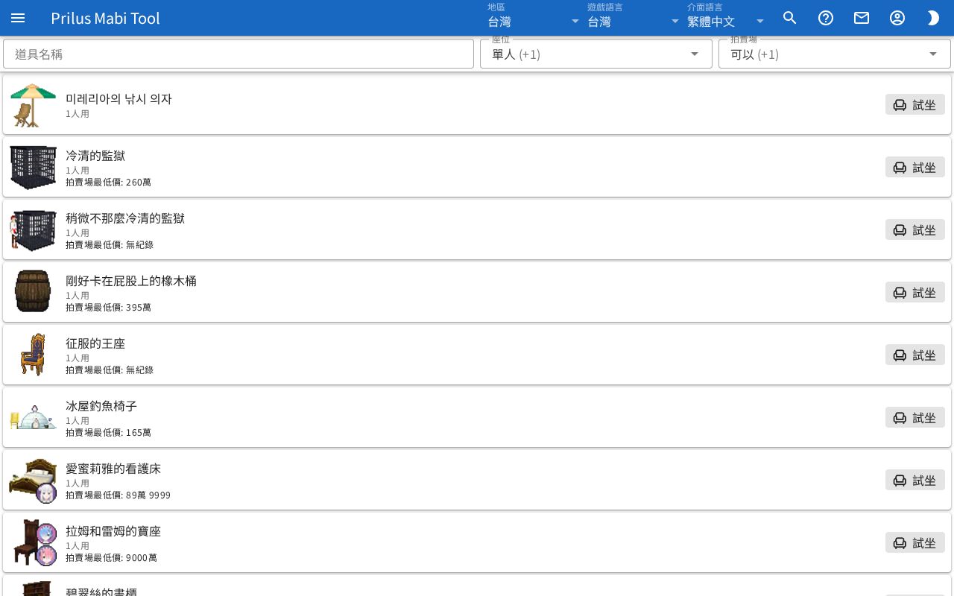
Task: Select item name 愛蜜莉雅的看護床
Action: pyautogui.click(x=113, y=468)
